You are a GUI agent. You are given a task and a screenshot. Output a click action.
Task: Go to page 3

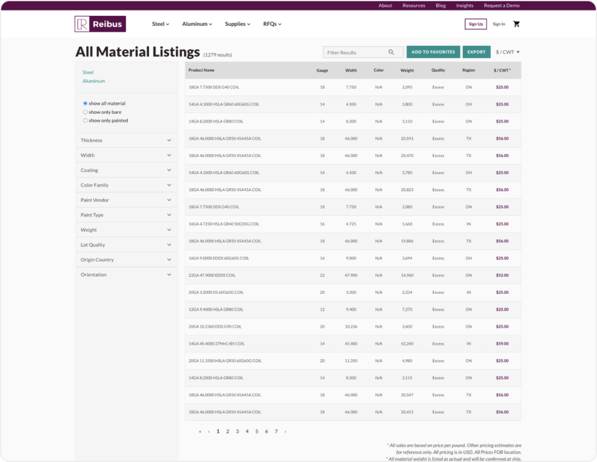pyautogui.click(x=237, y=431)
